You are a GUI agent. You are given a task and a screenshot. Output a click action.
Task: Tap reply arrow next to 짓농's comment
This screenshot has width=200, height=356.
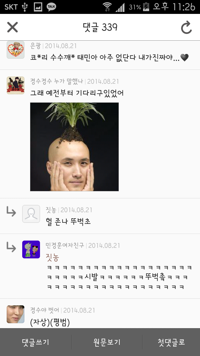click(11, 212)
